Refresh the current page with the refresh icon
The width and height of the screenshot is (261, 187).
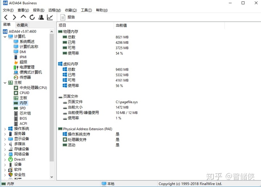[x=32, y=17]
